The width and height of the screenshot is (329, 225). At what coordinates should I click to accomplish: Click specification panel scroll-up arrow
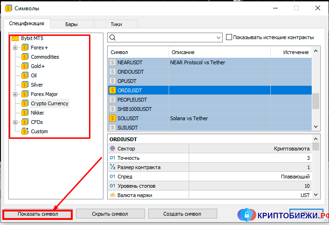tap(315, 139)
